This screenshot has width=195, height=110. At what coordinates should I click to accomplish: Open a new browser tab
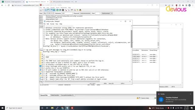point(76,2)
